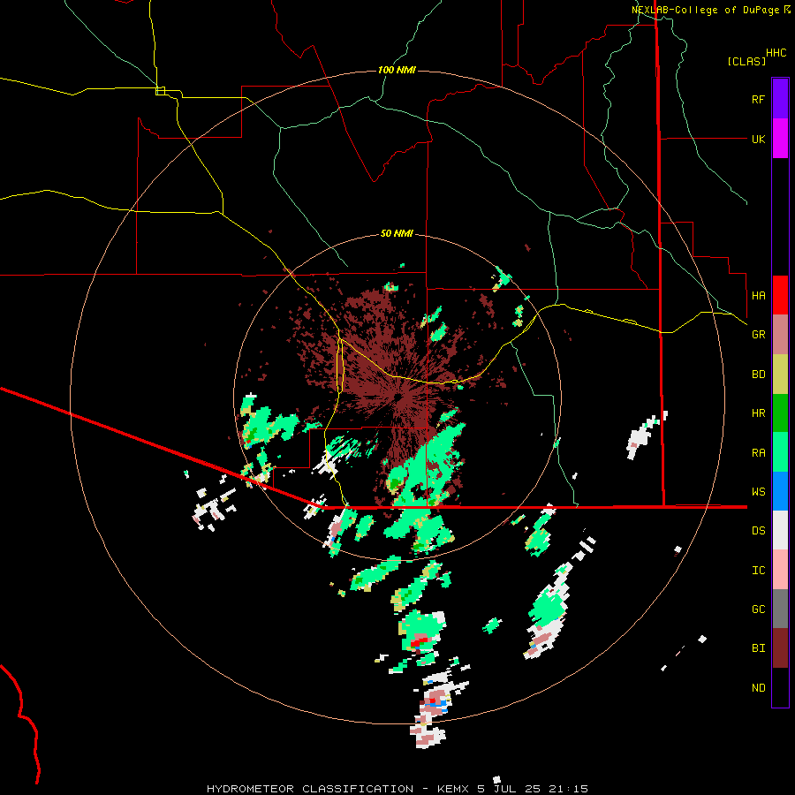This screenshot has height=795, width=795.
Task: Click the BI brown legend swatch
Action: (x=780, y=648)
